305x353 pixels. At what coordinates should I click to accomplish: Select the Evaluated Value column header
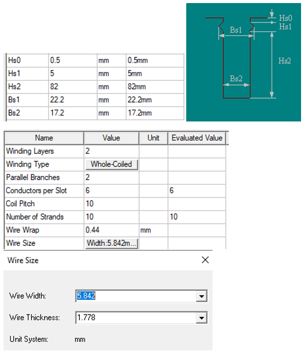[x=197, y=138]
